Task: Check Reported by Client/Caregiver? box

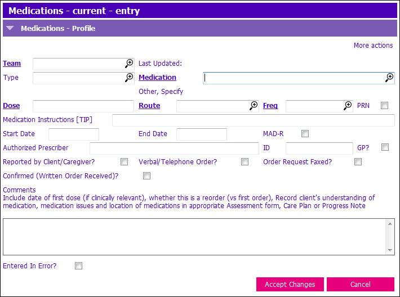Action: (x=125, y=162)
